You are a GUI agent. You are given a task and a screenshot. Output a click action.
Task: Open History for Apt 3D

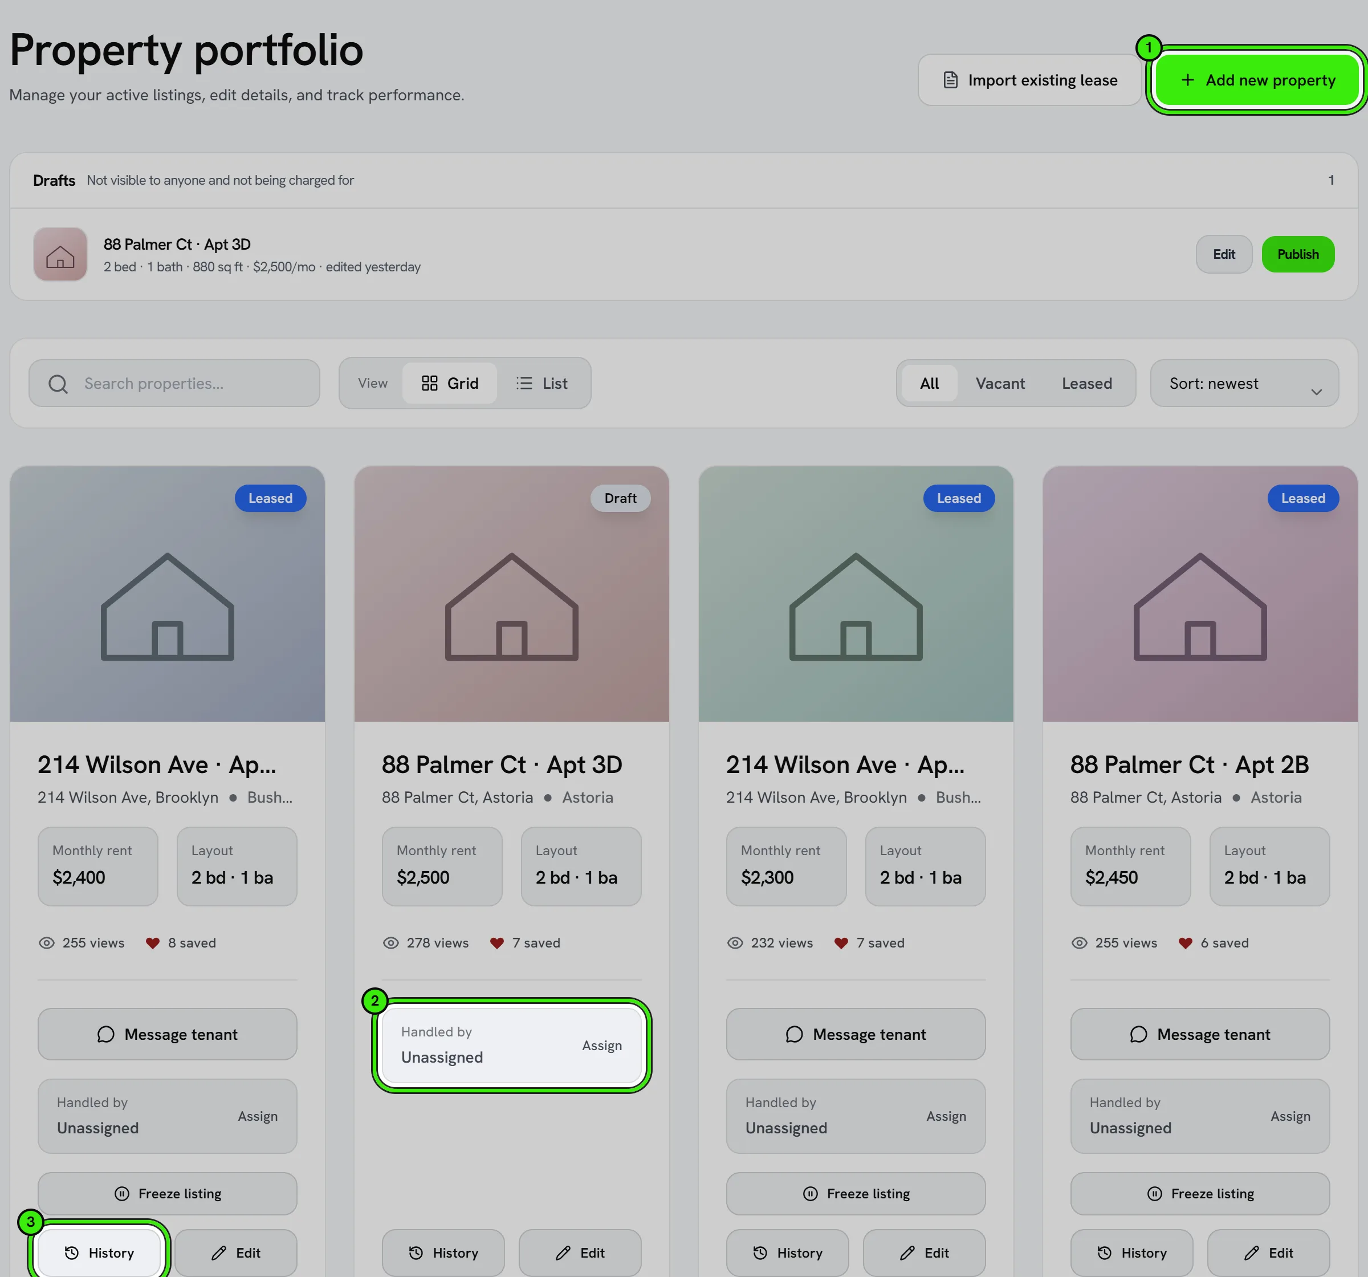[443, 1252]
